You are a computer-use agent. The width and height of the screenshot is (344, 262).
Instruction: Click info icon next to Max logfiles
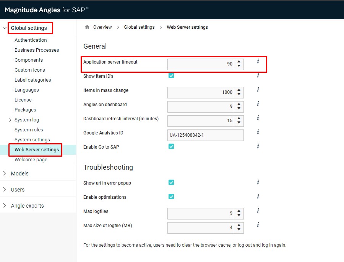click(258, 210)
